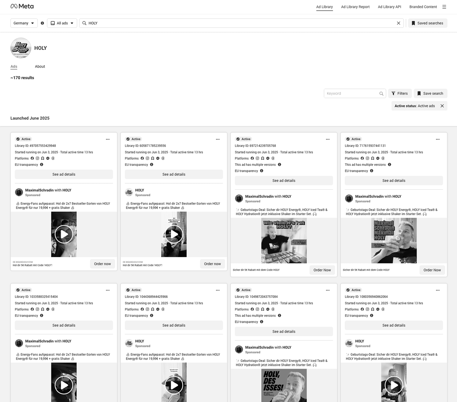Open the hamburger menu in the header
Screen dimensions: 457x402
pos(444,7)
